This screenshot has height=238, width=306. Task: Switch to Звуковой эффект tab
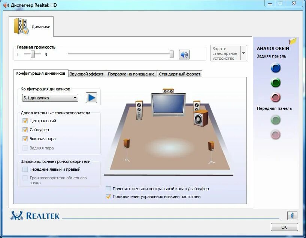tap(87, 74)
